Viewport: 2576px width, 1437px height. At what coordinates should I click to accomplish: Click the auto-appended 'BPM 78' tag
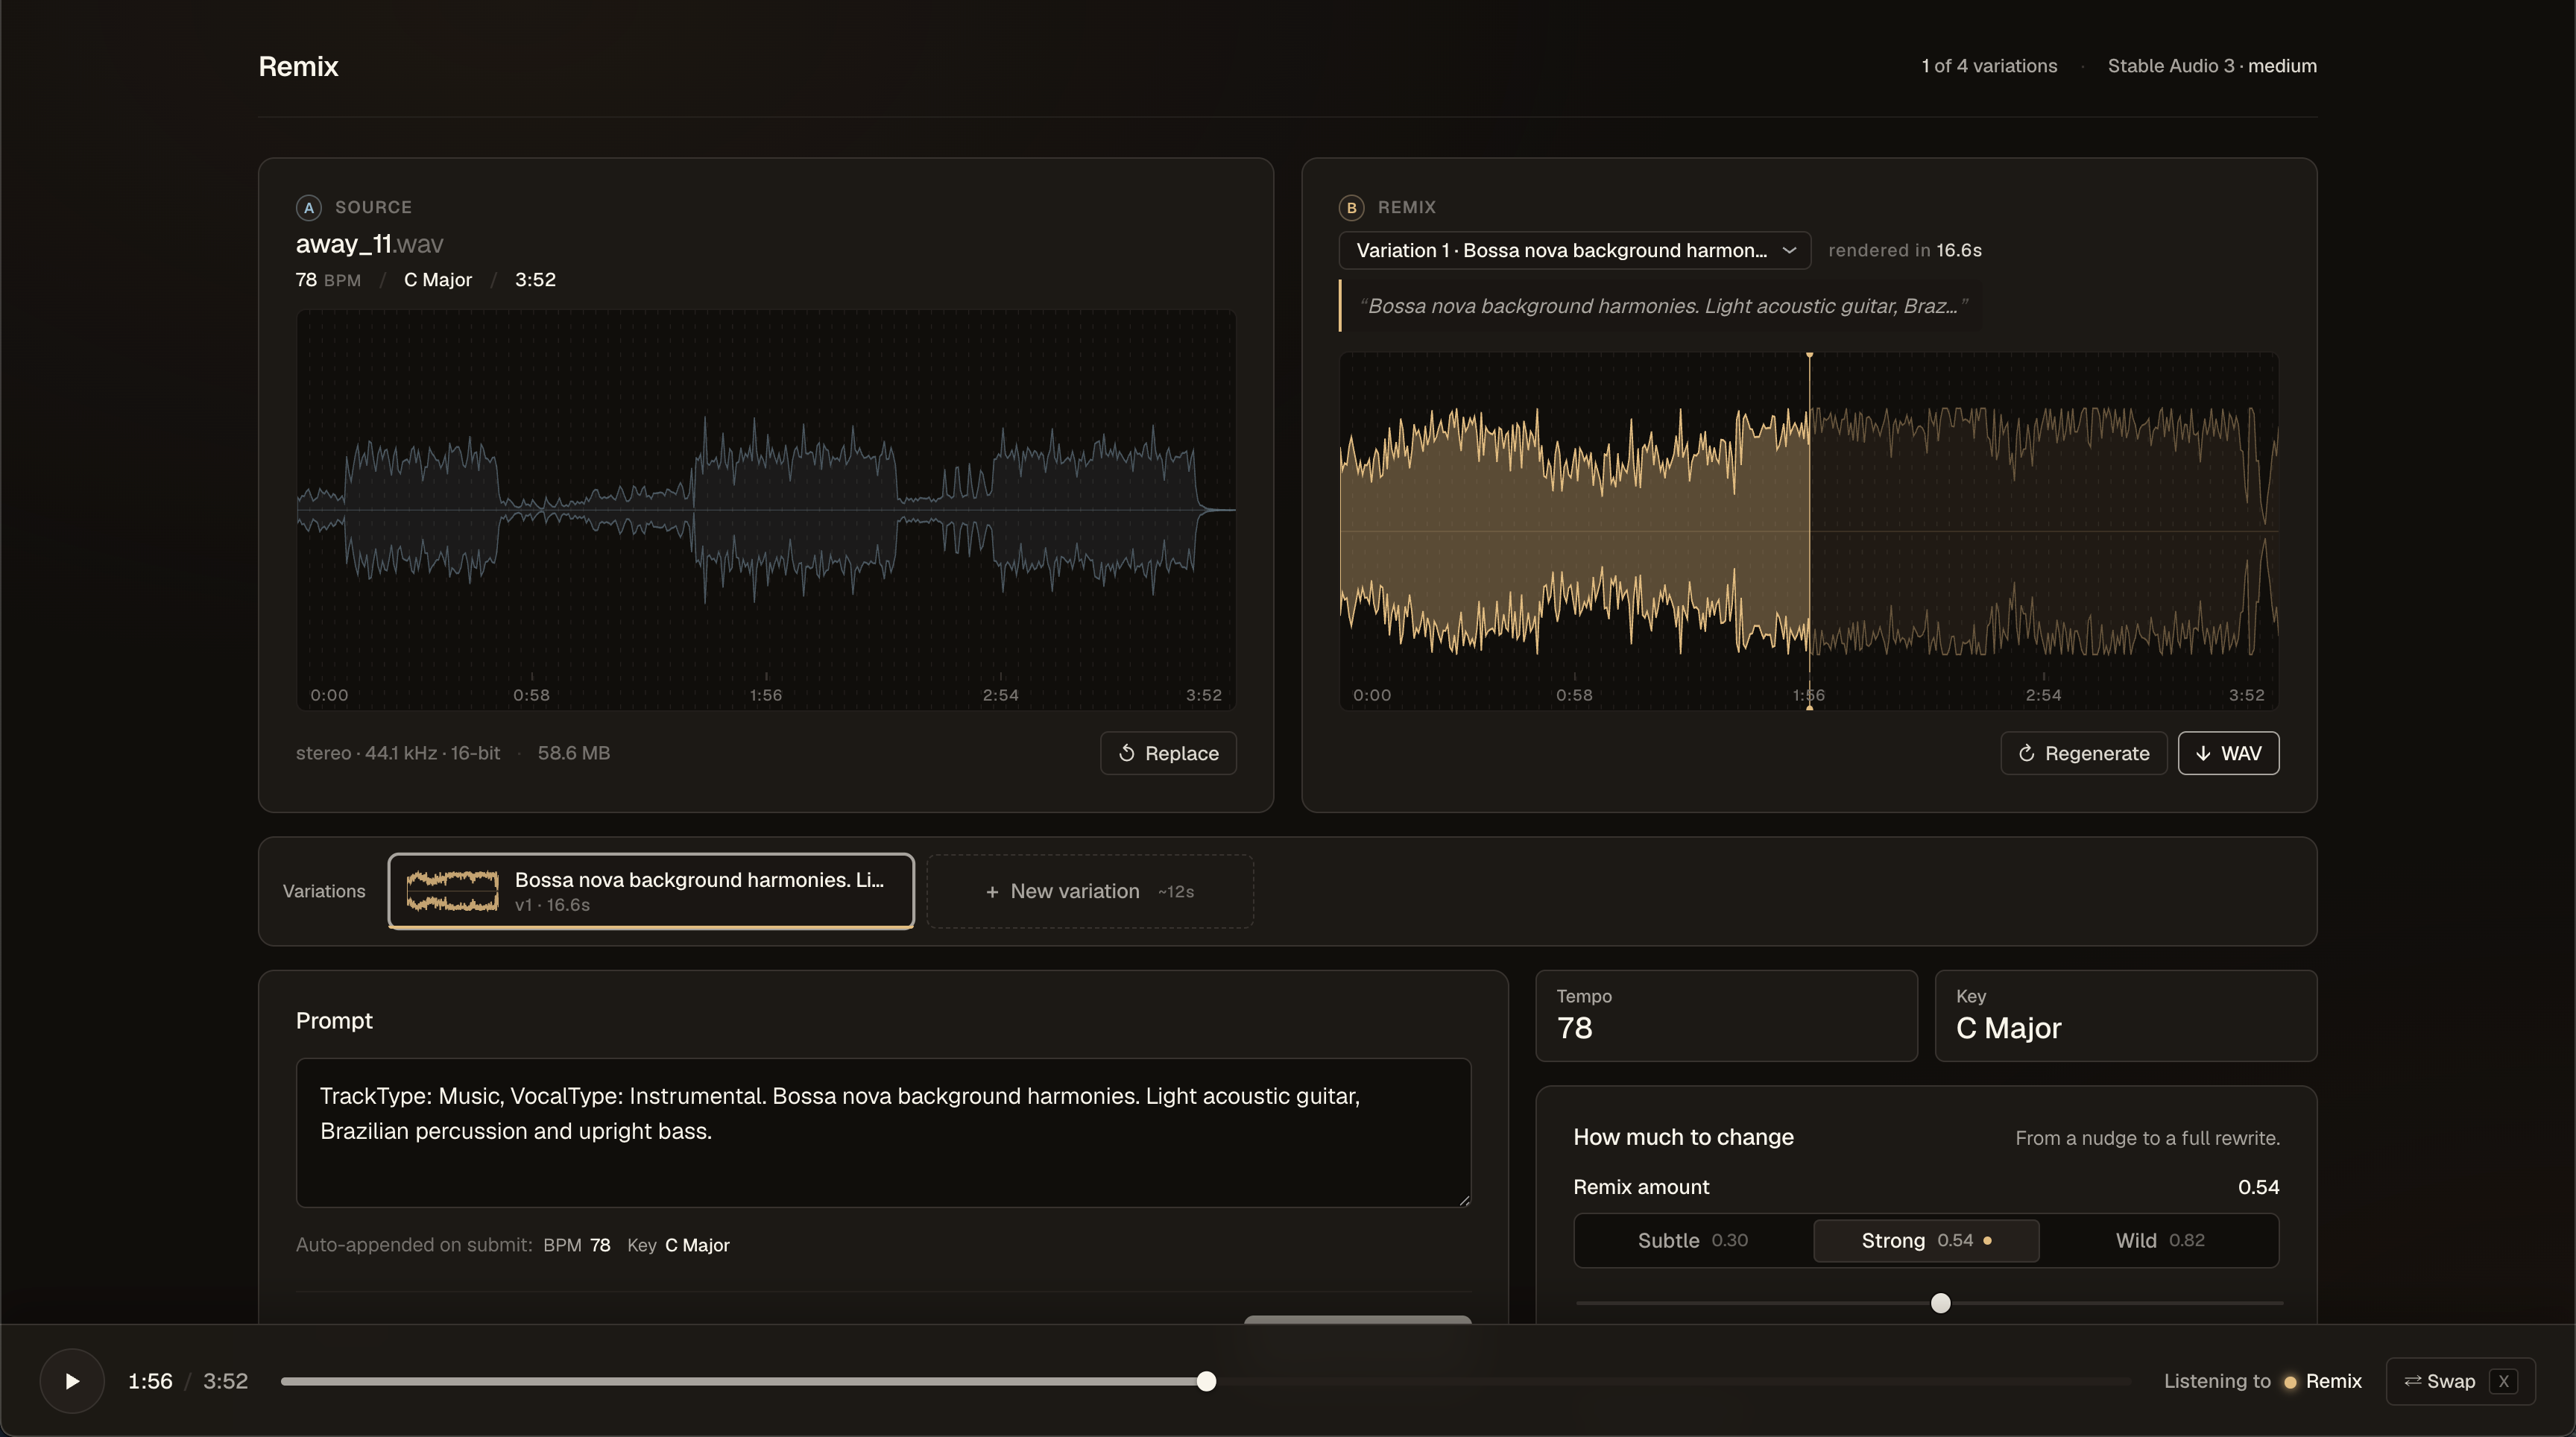tap(577, 1245)
